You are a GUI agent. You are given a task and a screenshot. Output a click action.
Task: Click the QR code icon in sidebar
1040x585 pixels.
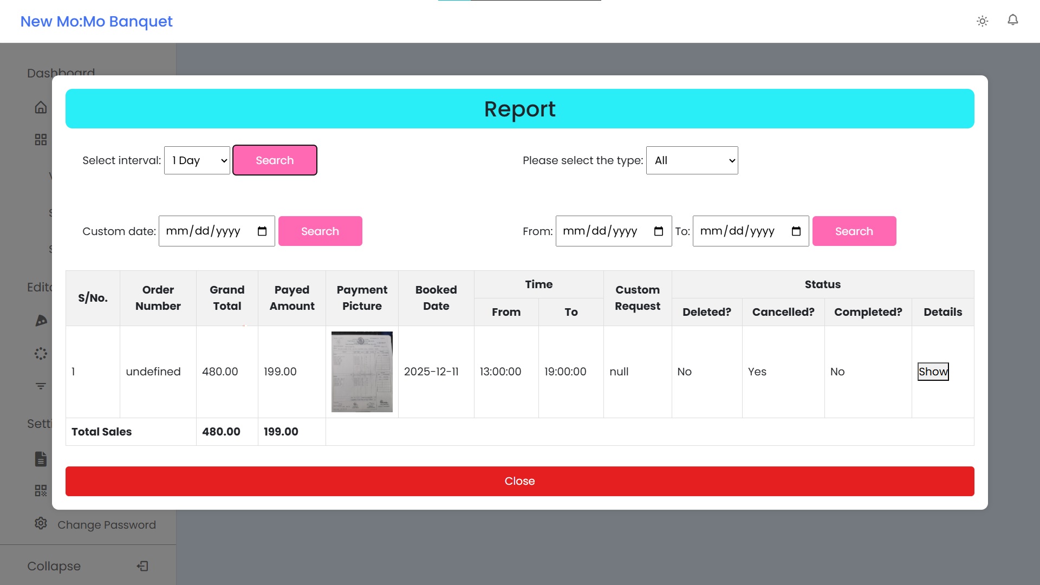(41, 490)
